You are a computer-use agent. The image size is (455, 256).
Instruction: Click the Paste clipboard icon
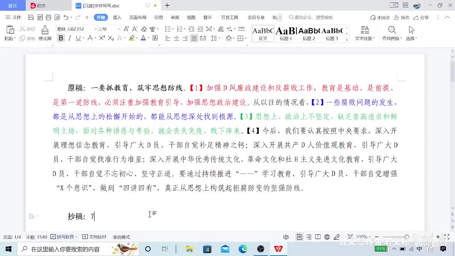10,30
